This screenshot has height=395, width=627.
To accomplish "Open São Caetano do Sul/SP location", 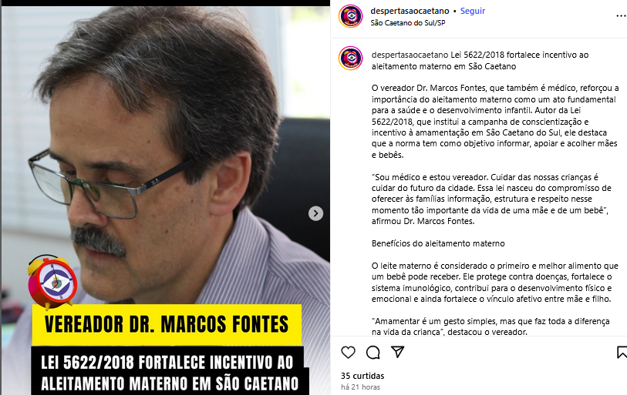I will 408,23.
